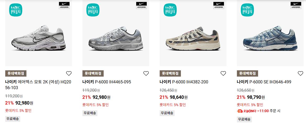The image size is (306, 126).
Task: Click the Nike Korea logo on second product
Action: tap(142, 5)
